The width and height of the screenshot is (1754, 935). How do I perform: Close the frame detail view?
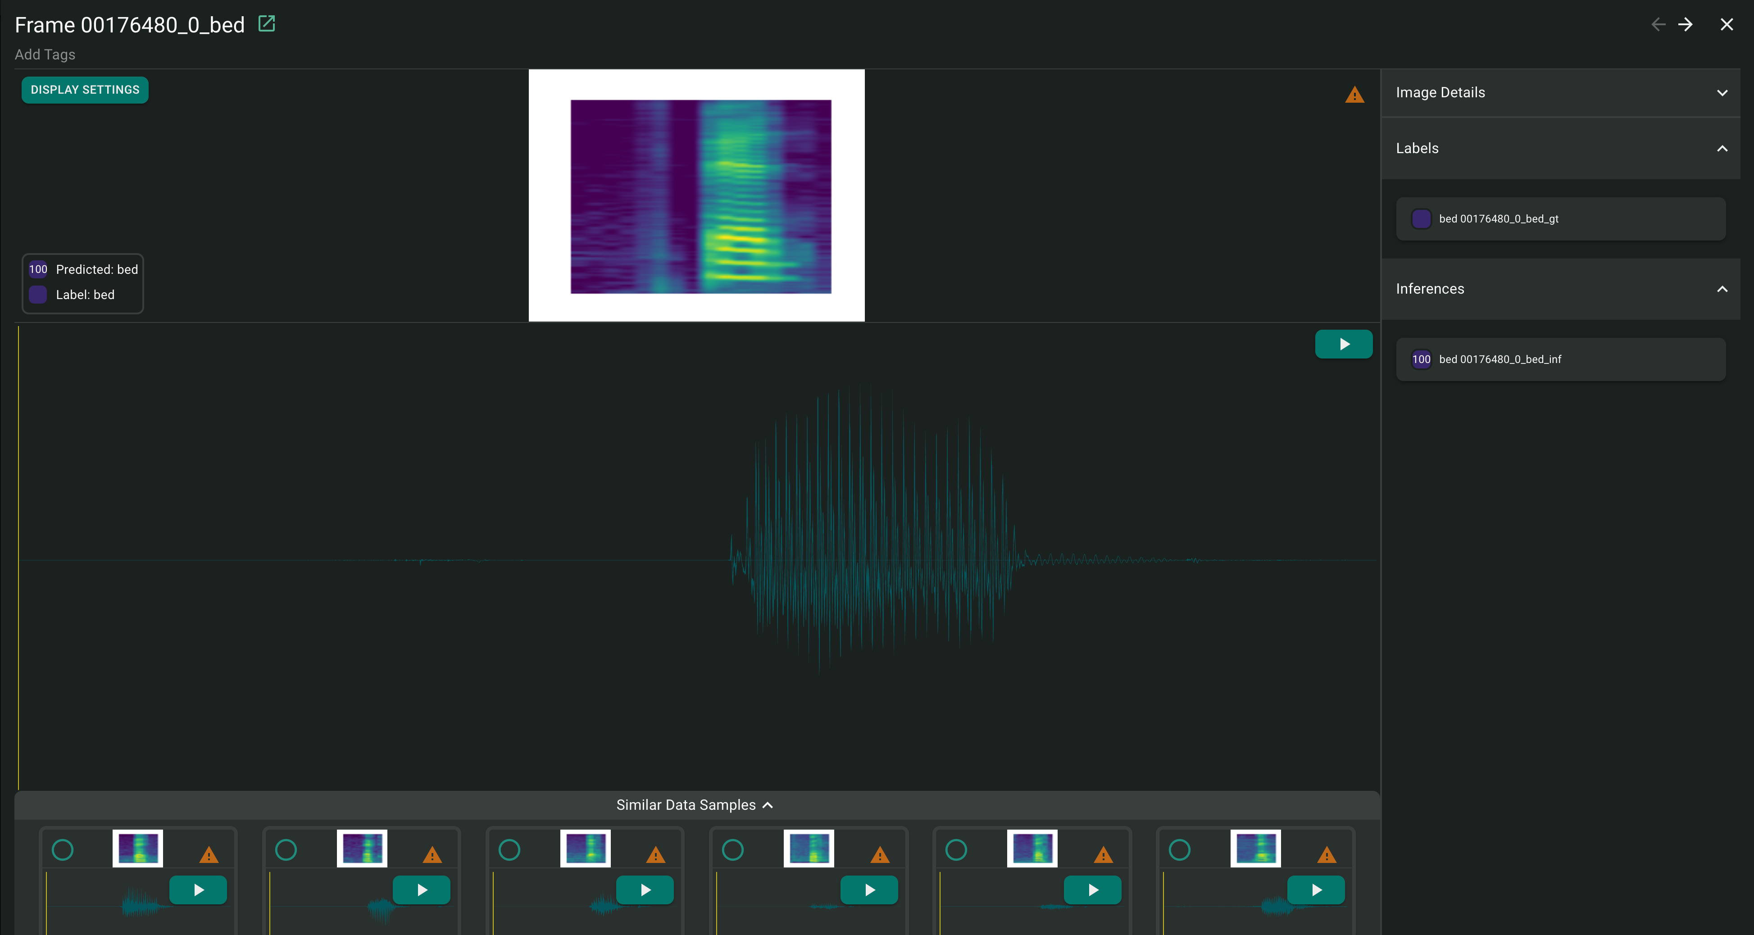[x=1726, y=24]
